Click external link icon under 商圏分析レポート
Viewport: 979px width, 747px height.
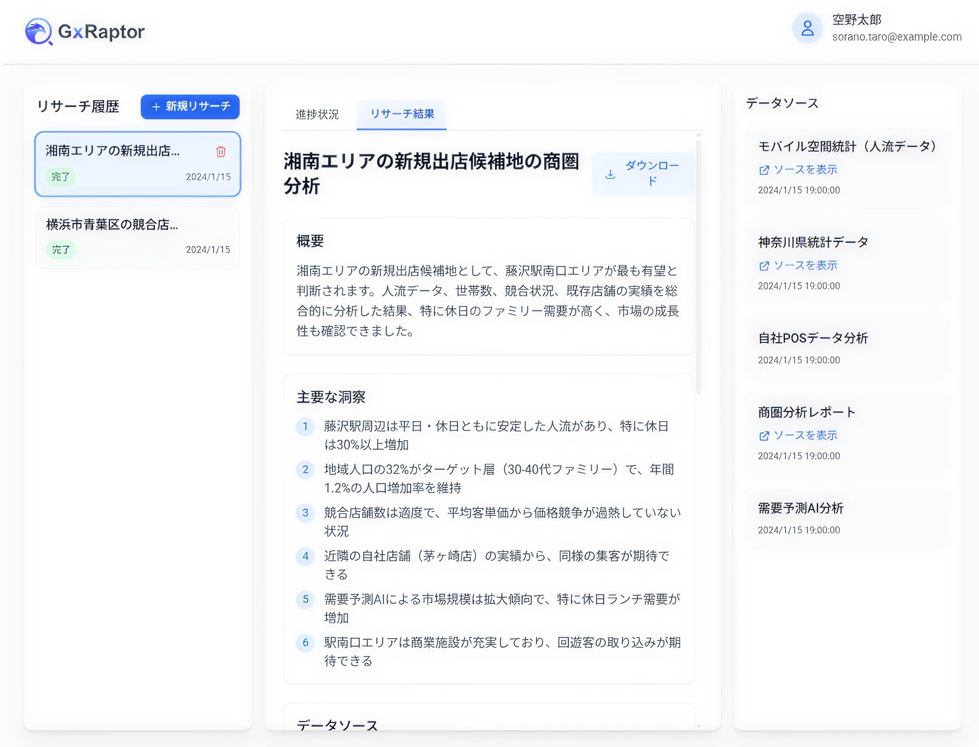764,436
